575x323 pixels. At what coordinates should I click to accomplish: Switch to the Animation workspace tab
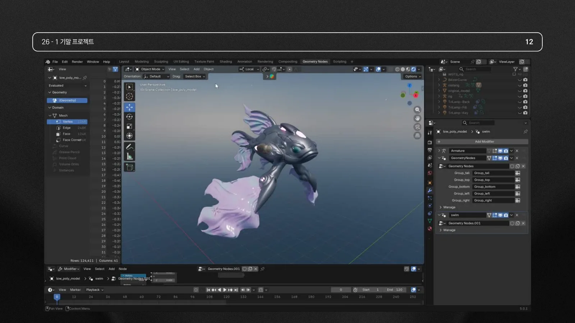[x=245, y=62]
